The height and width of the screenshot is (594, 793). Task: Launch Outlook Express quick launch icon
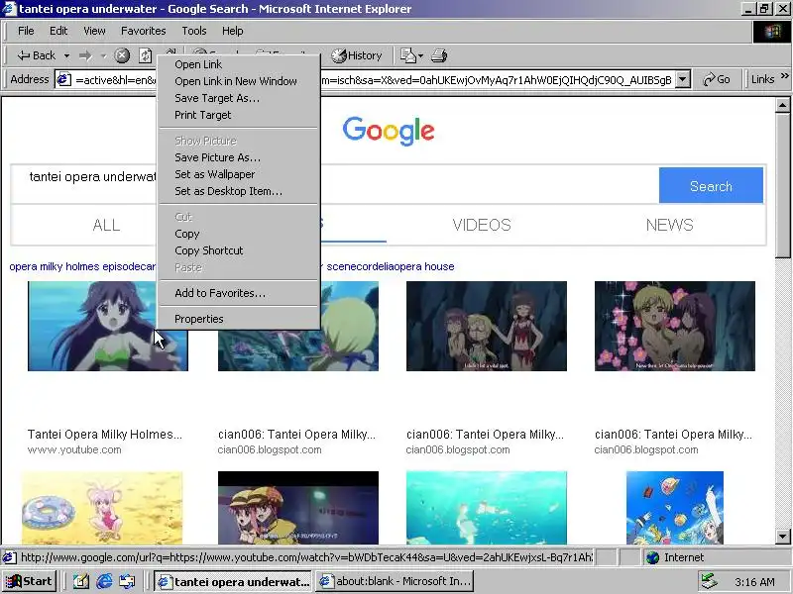click(127, 581)
